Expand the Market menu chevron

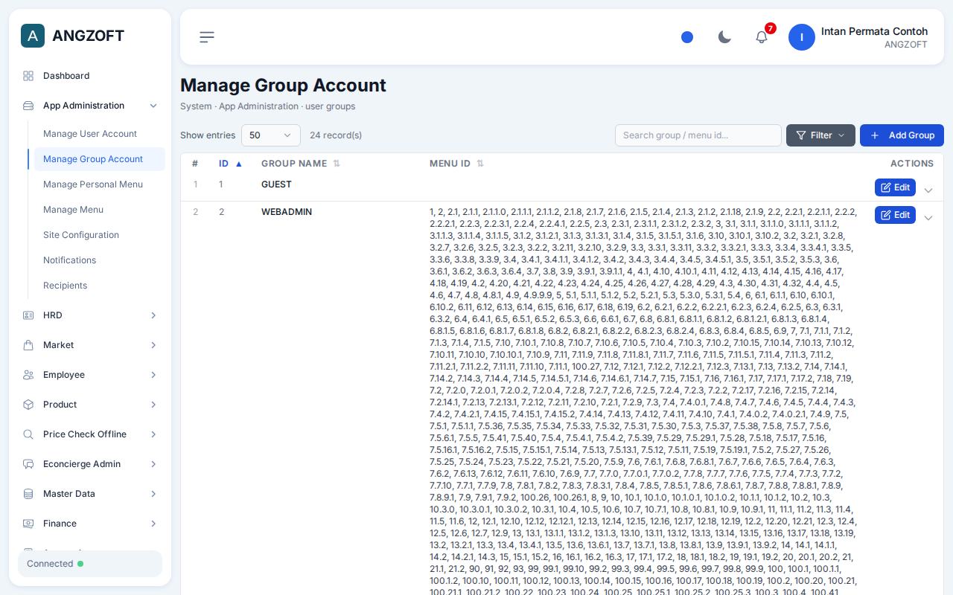coord(153,345)
